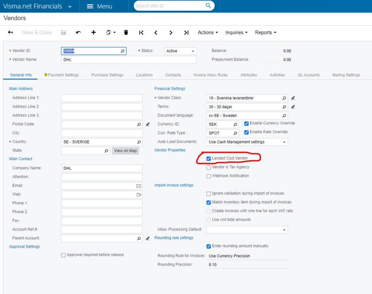Click the Address Line 1 input field
The width and height of the screenshot is (372, 294).
(x=102, y=98)
